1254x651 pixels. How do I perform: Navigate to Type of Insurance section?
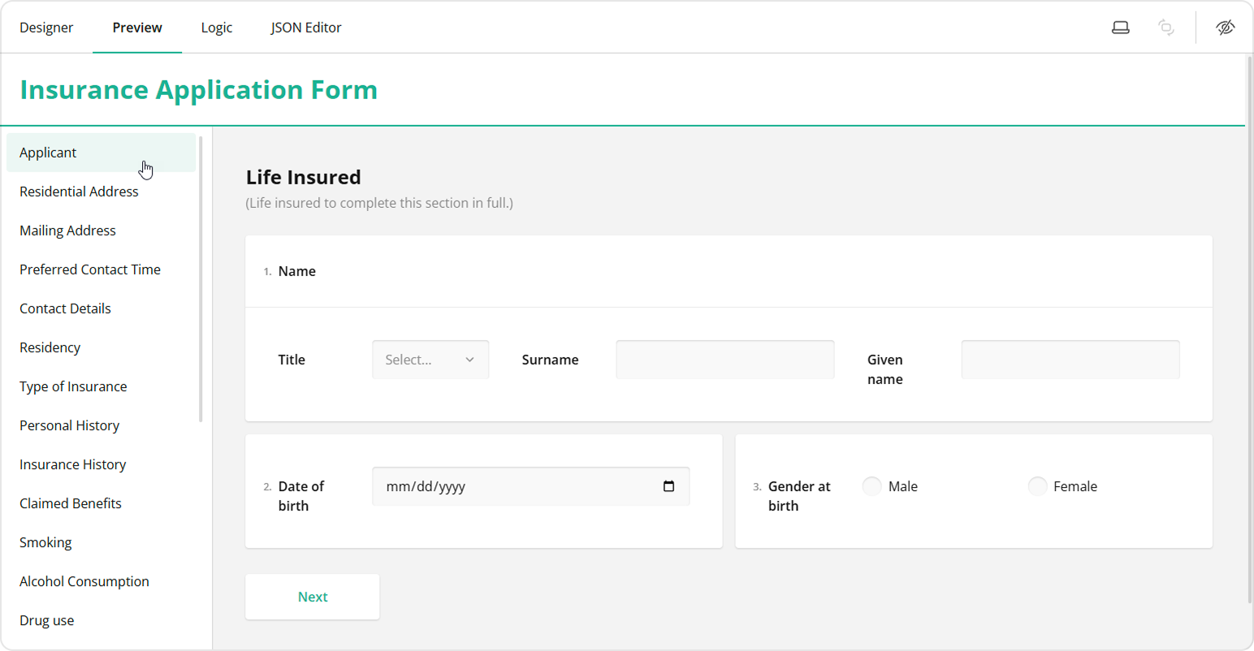[x=73, y=386]
